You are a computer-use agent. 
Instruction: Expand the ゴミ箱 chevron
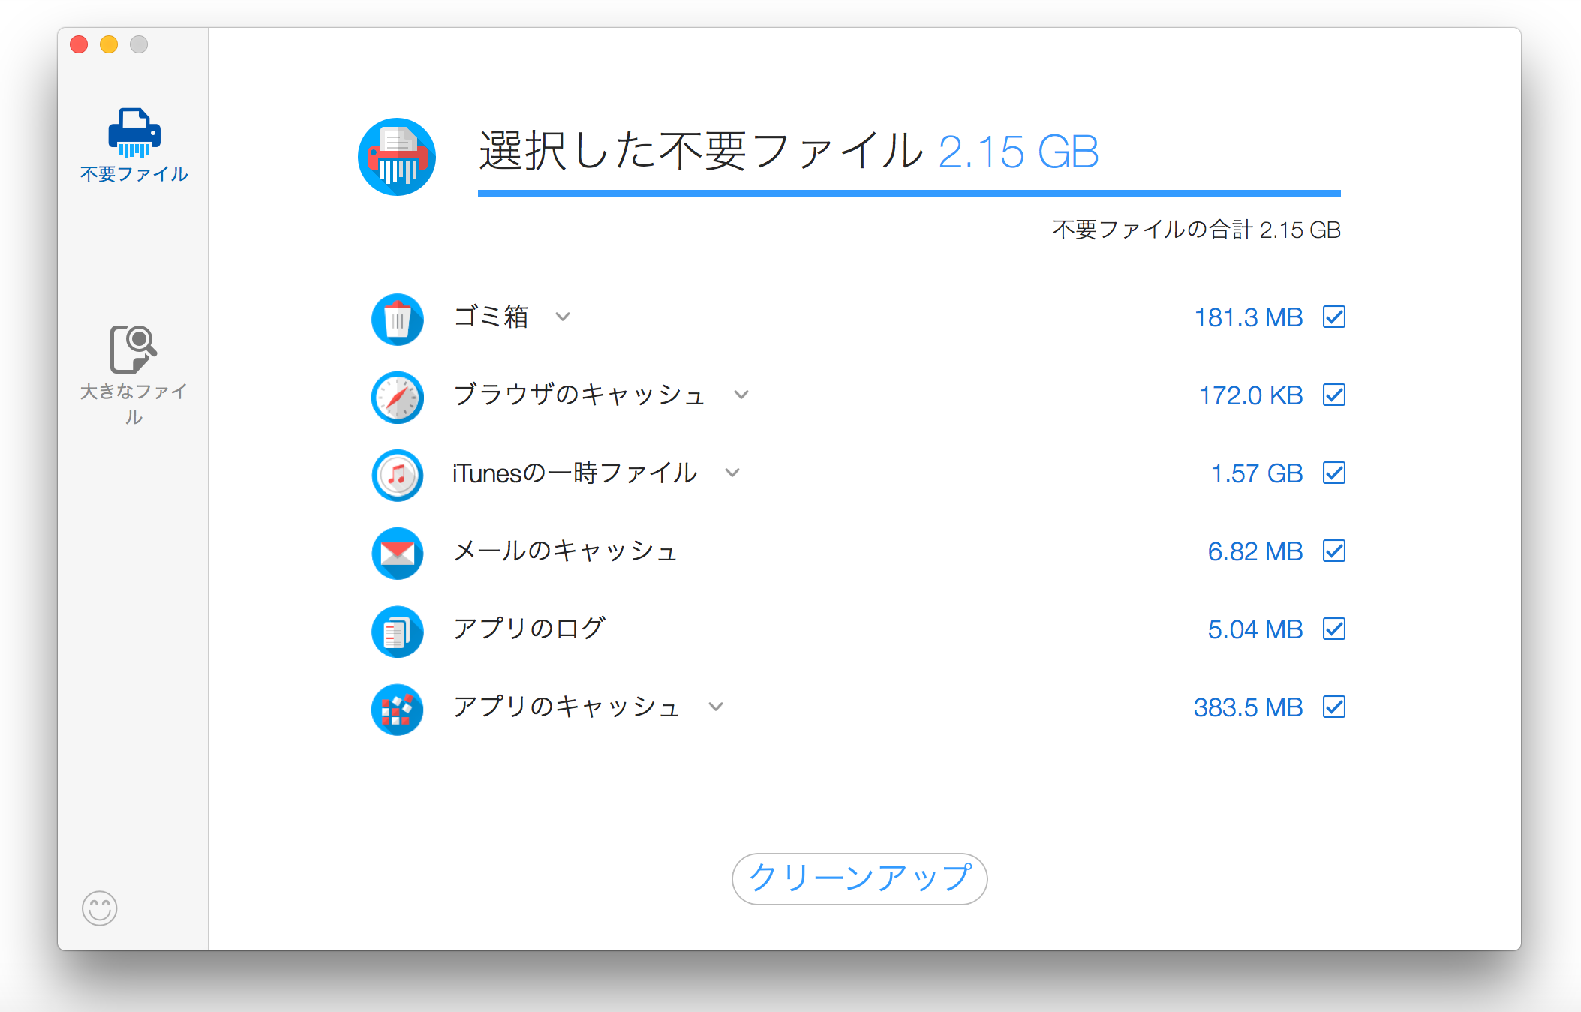coord(563,317)
